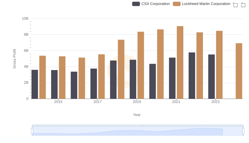The image size is (249, 143).
Task: Click the Gross Profit axis title
Action: (x=14, y=59)
